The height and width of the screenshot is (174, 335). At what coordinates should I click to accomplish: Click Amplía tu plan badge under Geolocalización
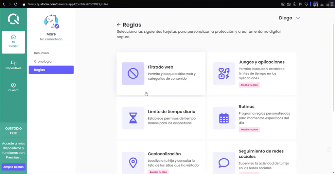click(x=158, y=172)
